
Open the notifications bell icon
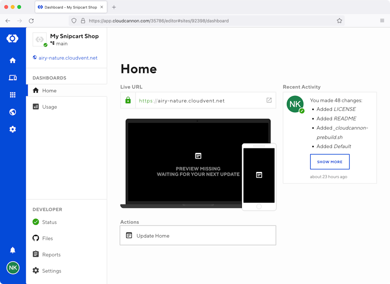[x=13, y=250]
